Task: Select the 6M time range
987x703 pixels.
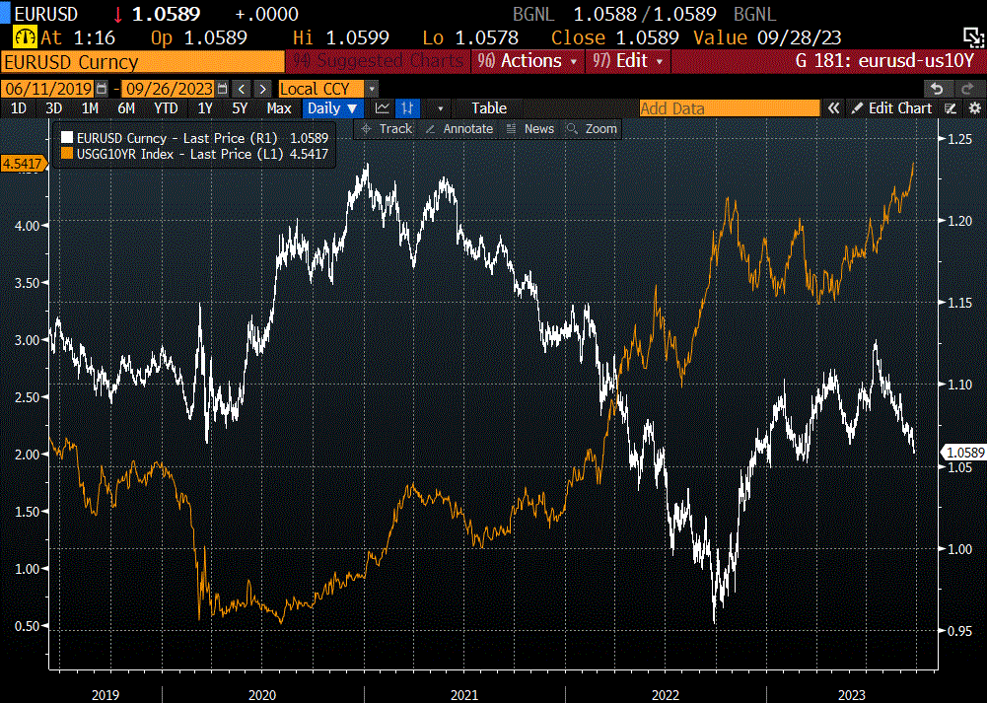Action: point(126,108)
